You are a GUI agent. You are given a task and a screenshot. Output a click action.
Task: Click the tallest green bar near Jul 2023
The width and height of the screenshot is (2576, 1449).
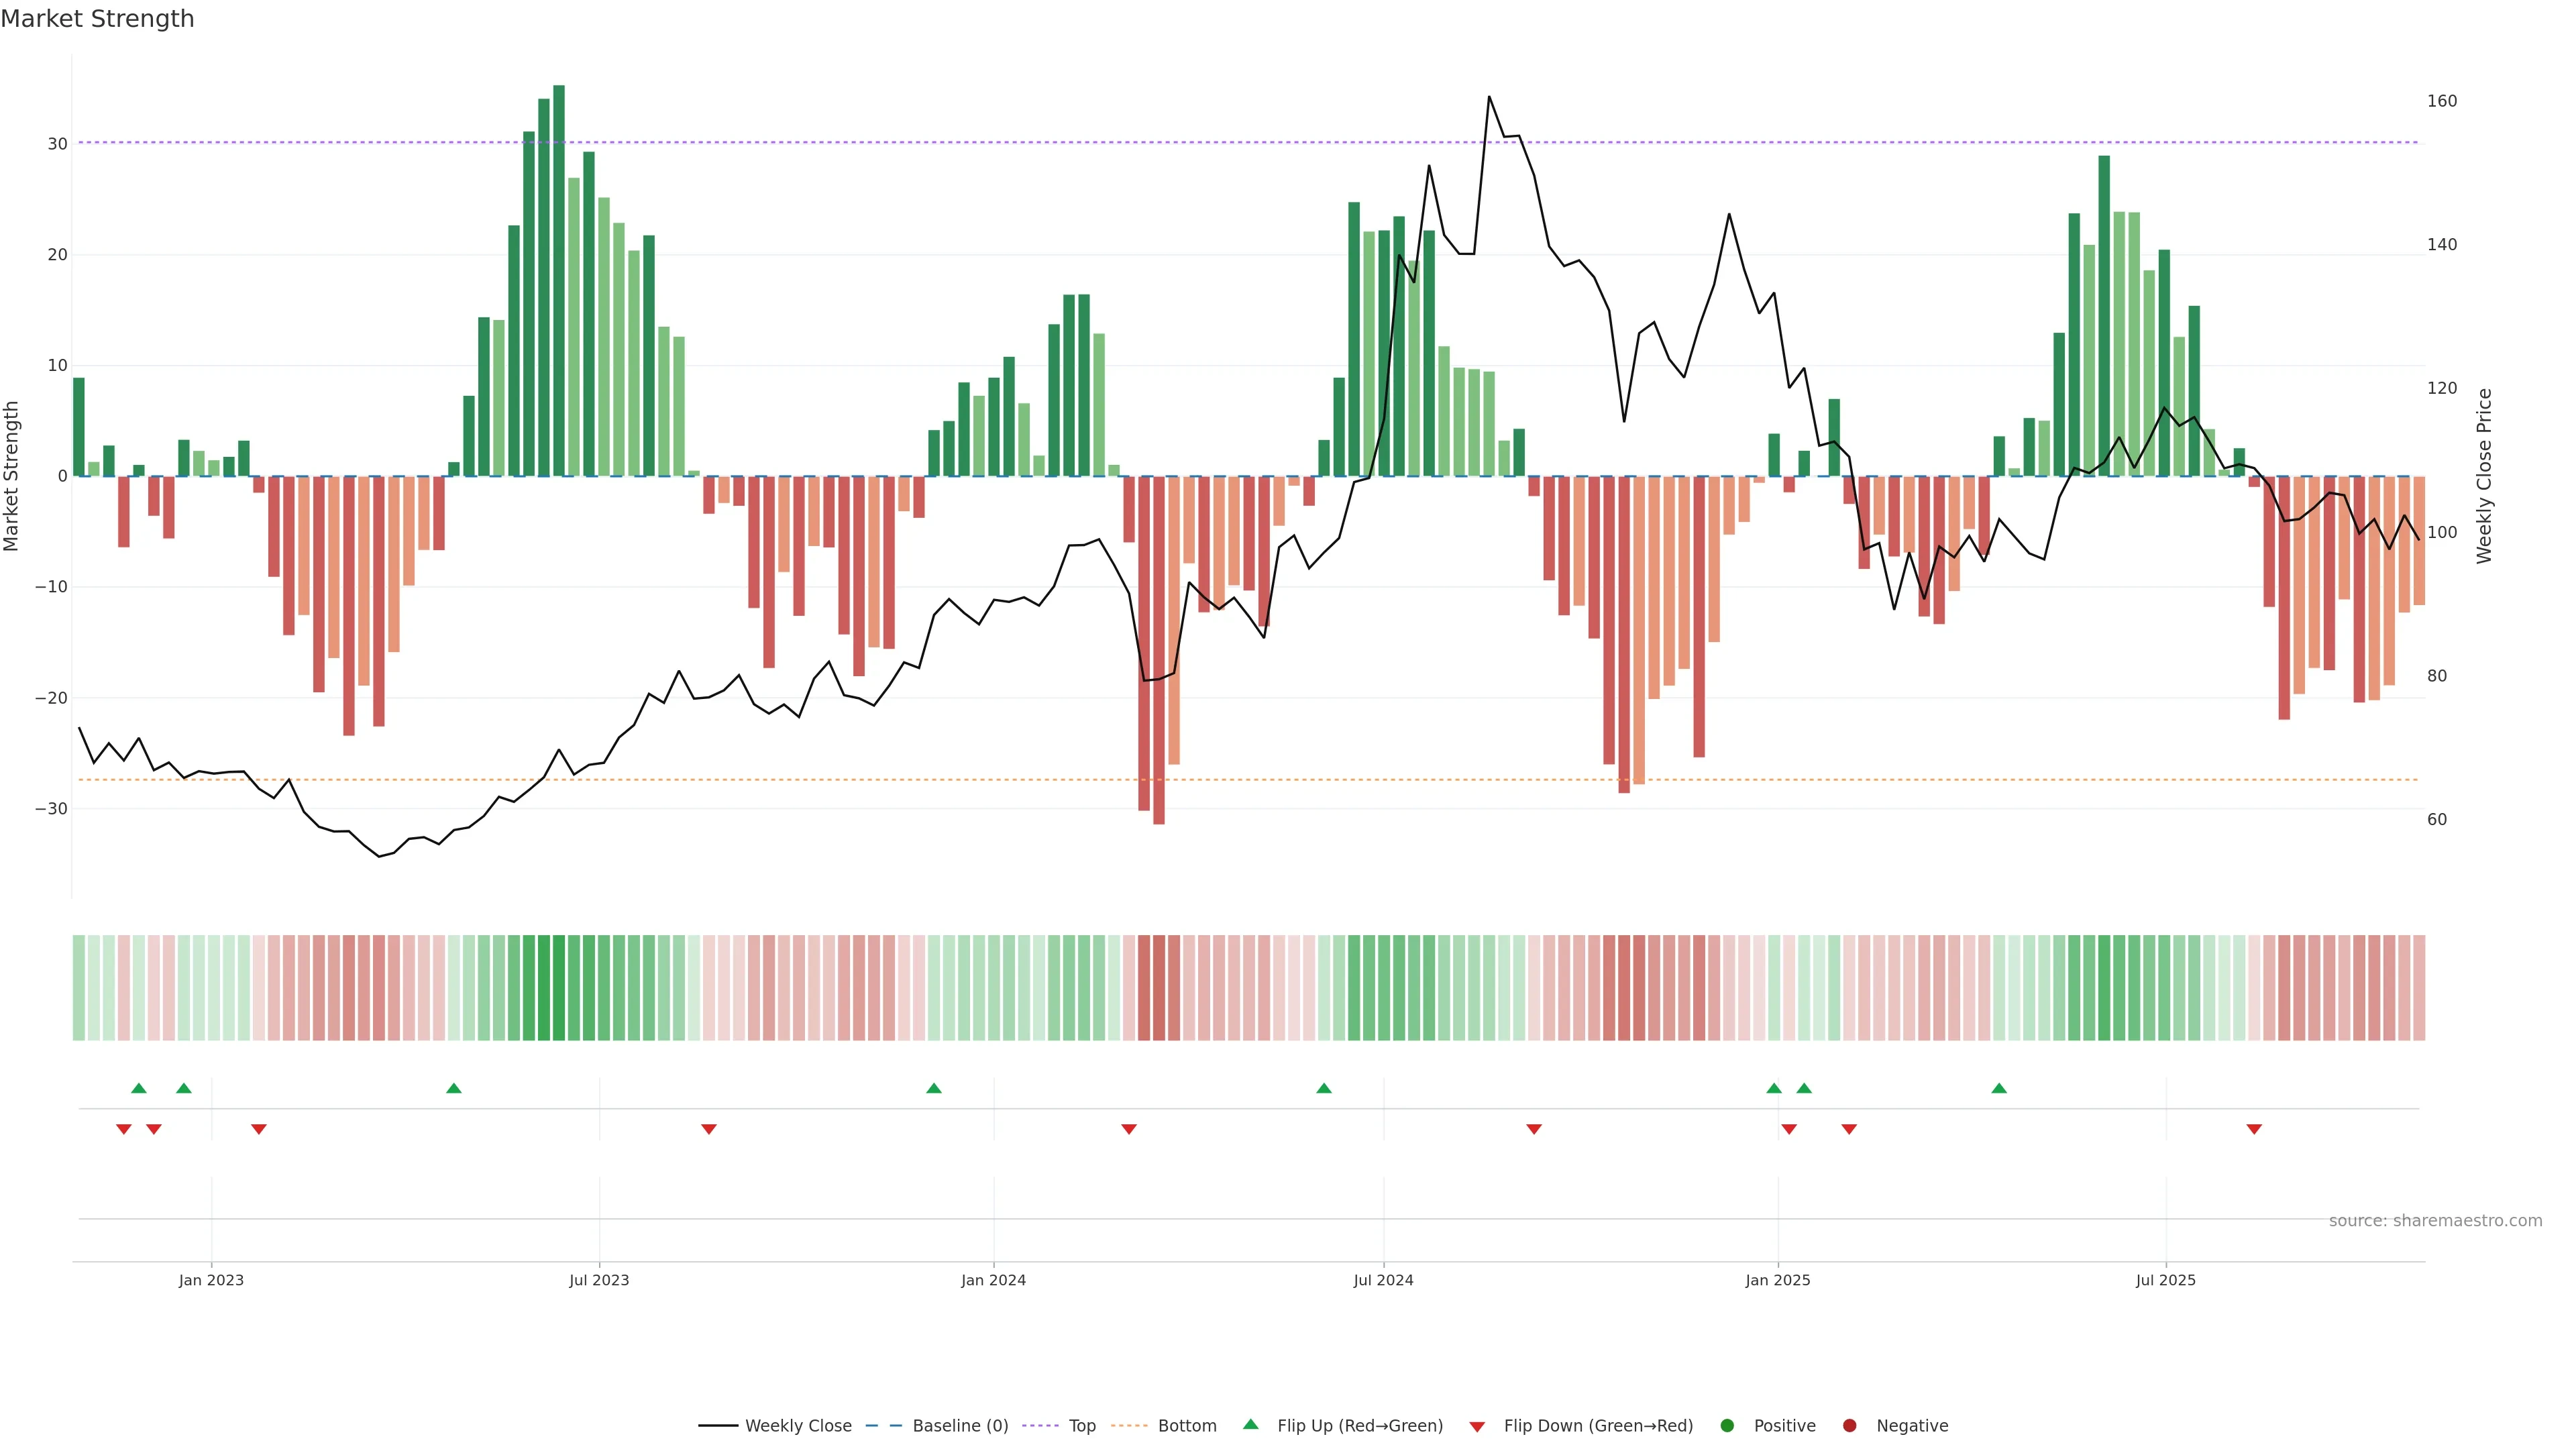pyautogui.click(x=559, y=280)
